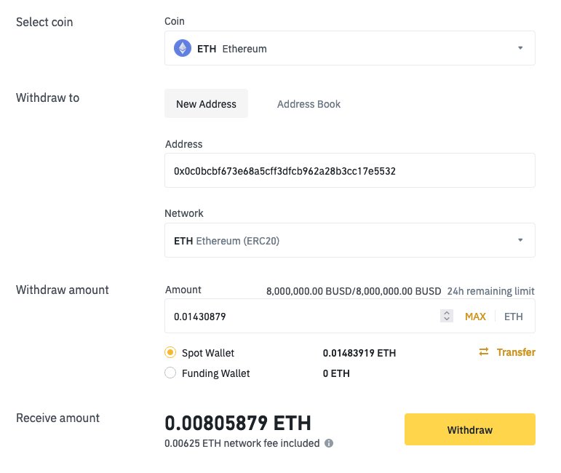Switch to the Address Book tab

coord(309,104)
